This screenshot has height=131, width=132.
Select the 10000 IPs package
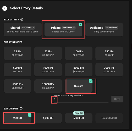(48, 86)
